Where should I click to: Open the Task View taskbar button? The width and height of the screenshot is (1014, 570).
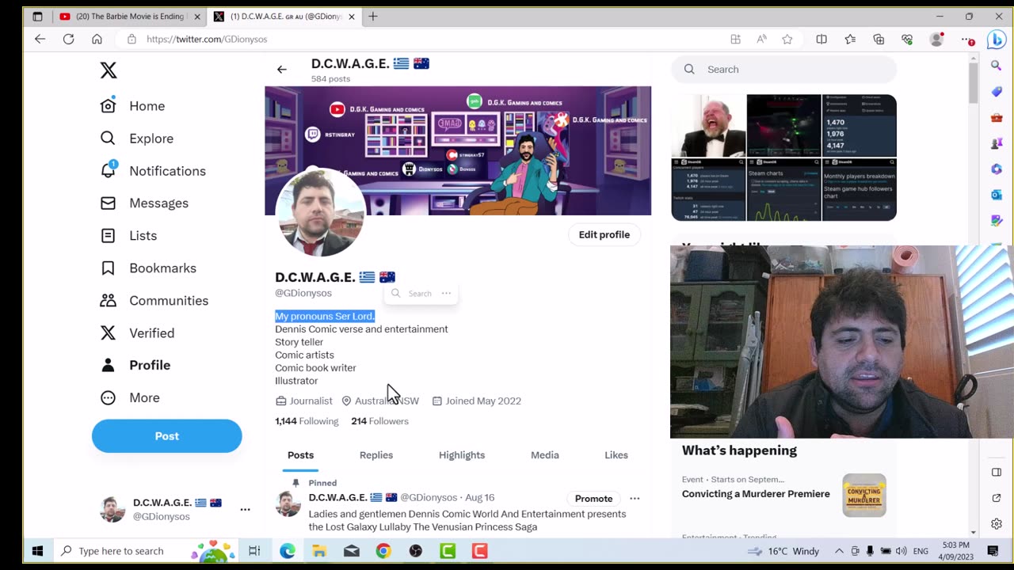(x=254, y=551)
